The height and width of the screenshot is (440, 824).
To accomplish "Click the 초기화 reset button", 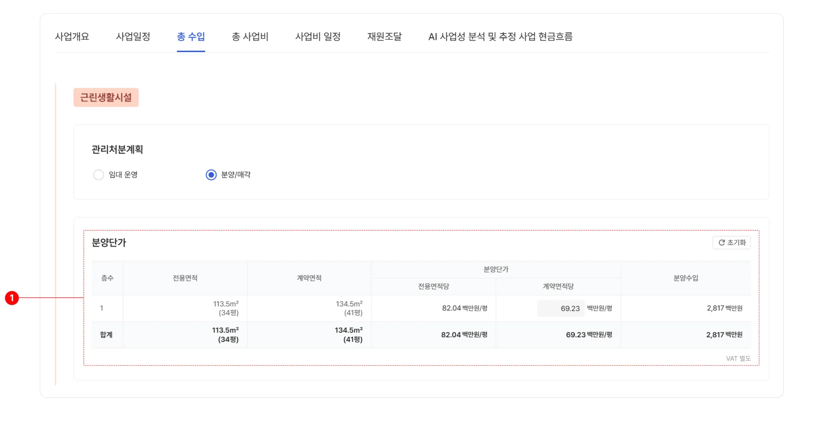I will tap(731, 243).
